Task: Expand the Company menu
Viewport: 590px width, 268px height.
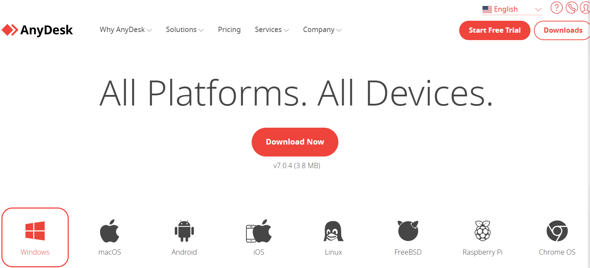Action: tap(322, 30)
